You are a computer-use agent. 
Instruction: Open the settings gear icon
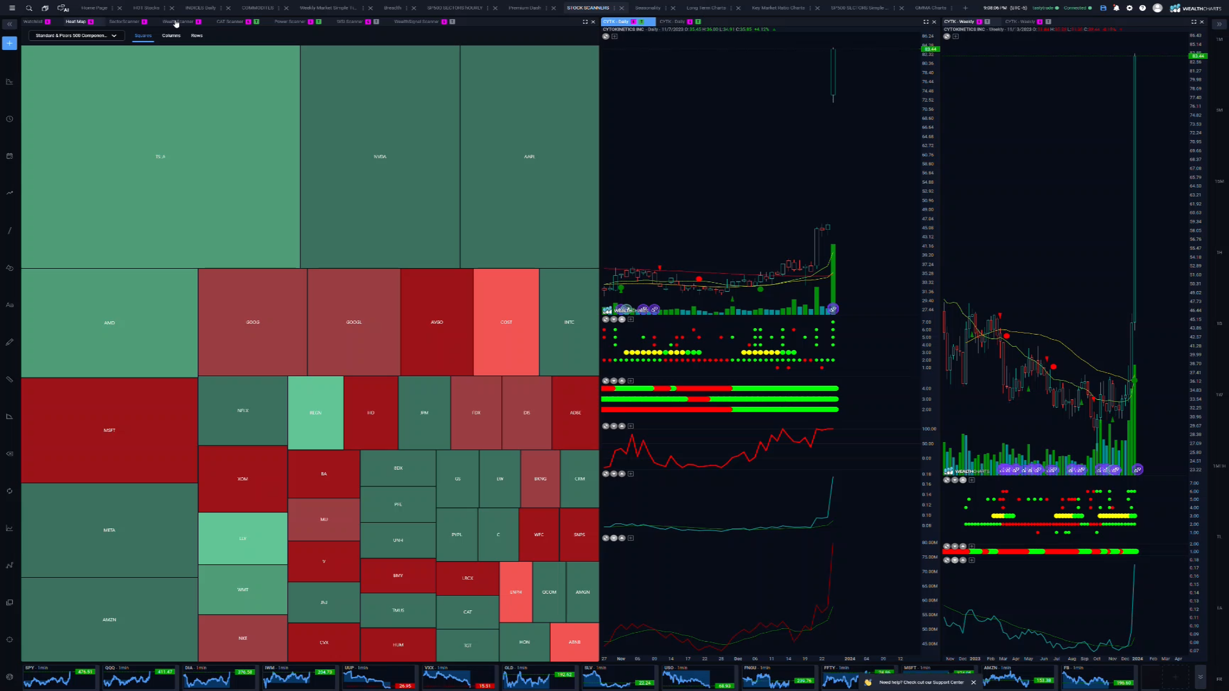[1129, 8]
